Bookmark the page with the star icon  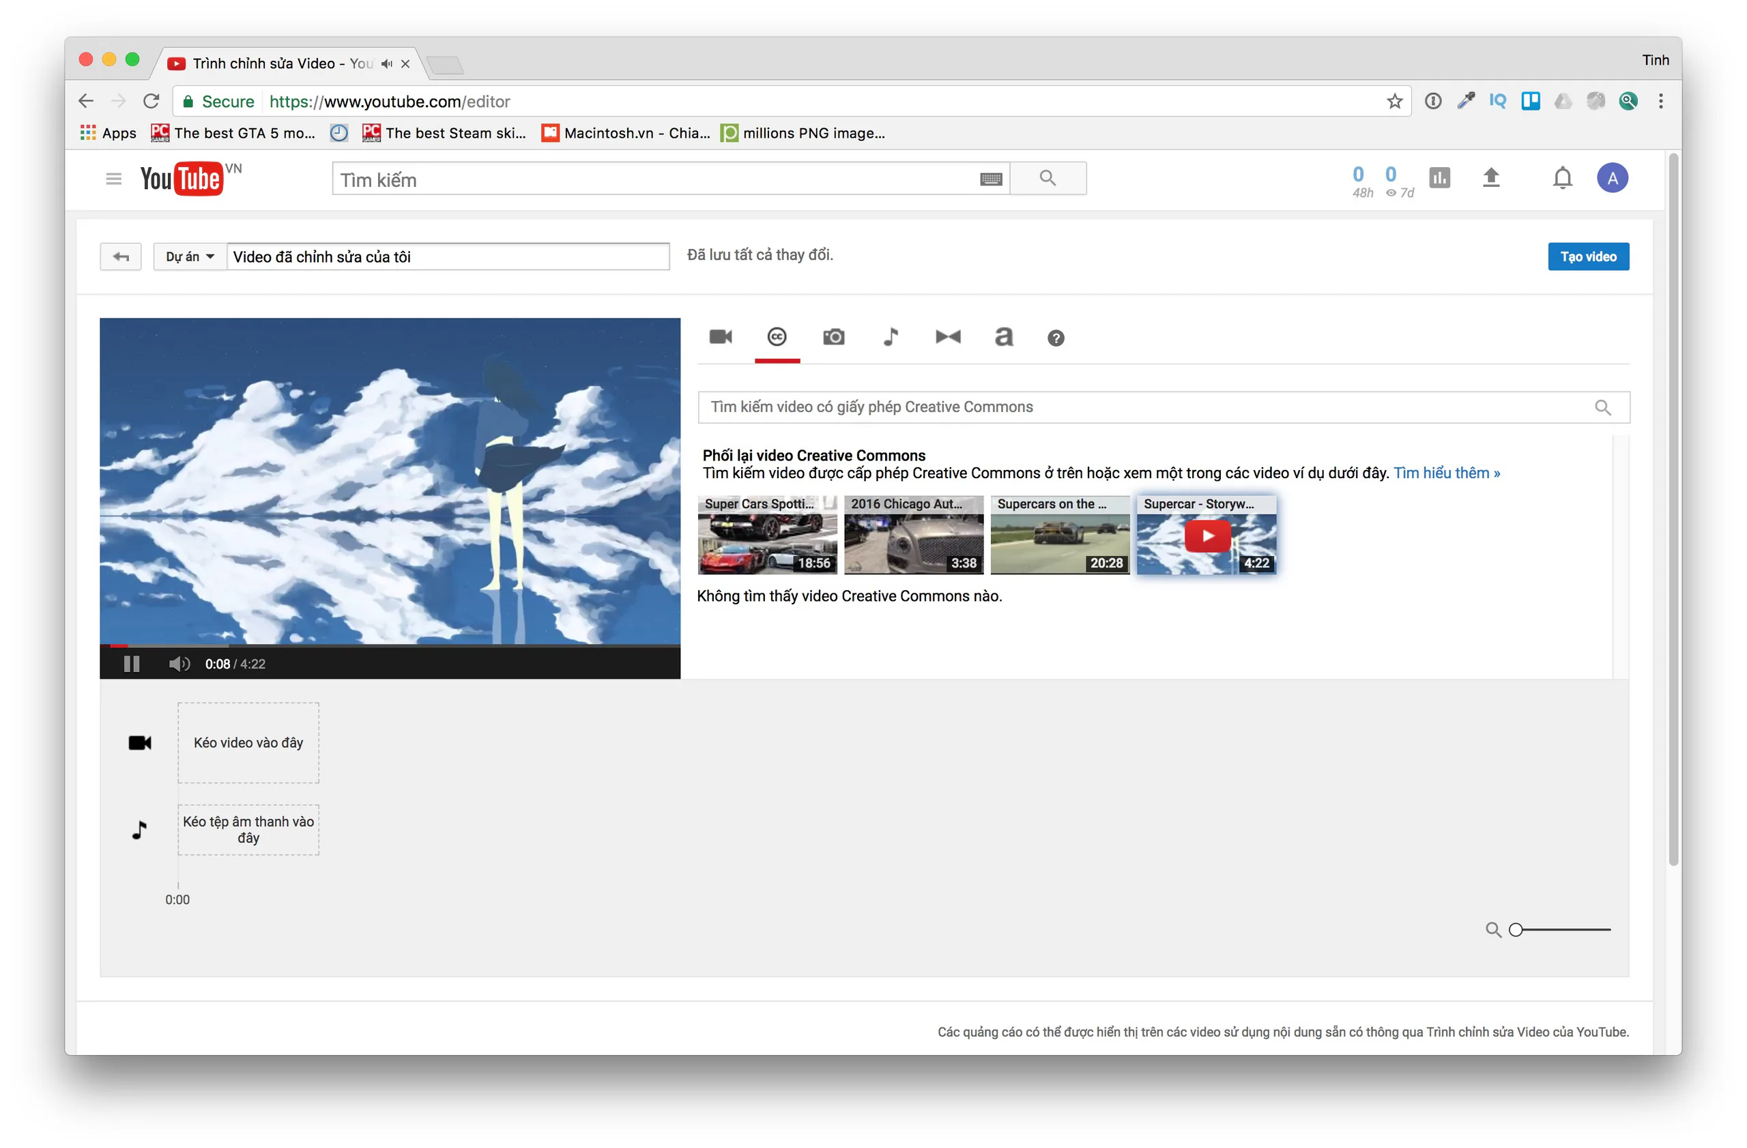(x=1394, y=101)
